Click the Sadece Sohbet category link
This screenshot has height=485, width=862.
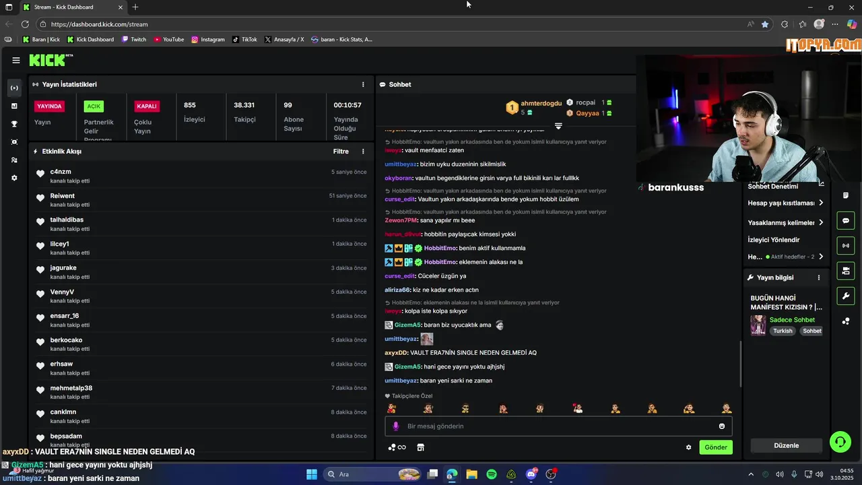[x=792, y=320]
